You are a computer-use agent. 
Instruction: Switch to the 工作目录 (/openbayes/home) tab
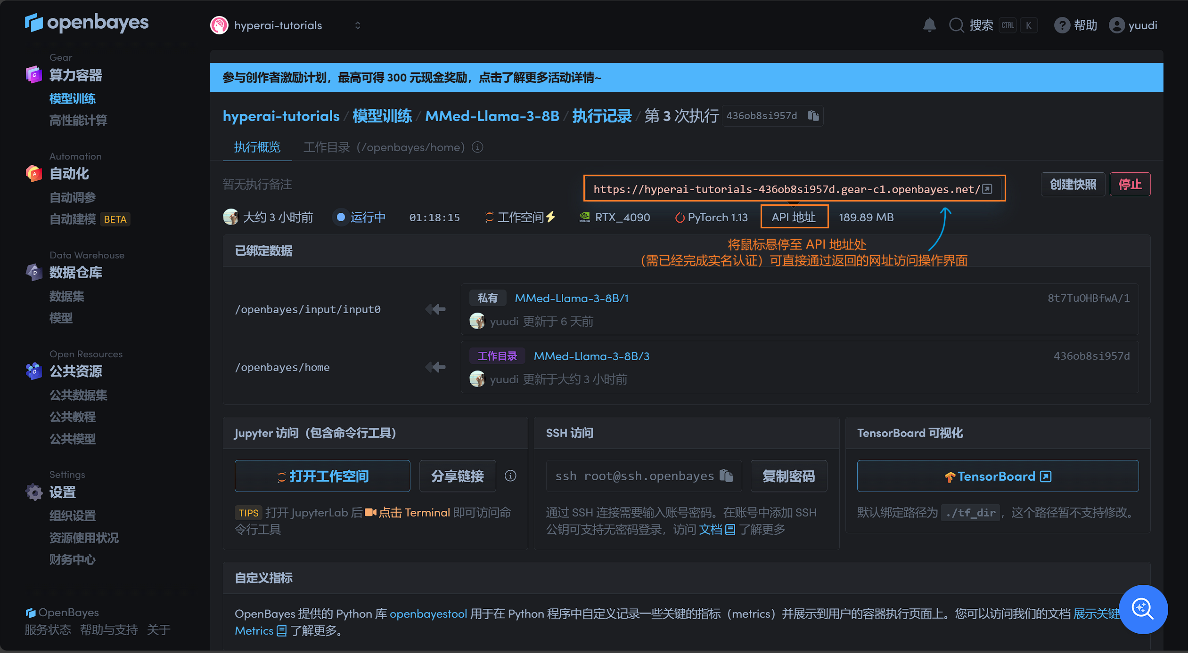click(x=384, y=147)
